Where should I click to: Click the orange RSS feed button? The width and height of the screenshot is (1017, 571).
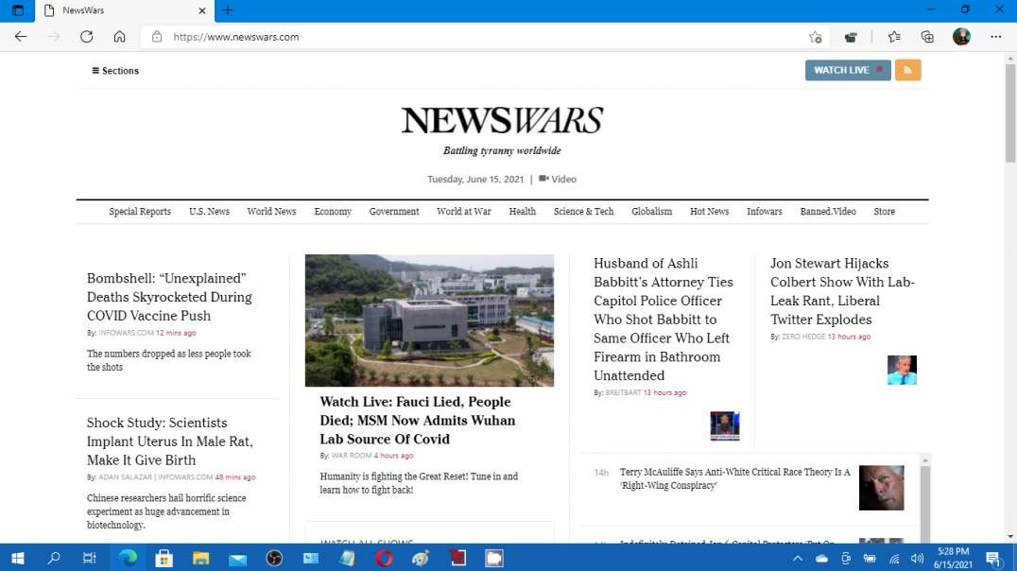(x=907, y=70)
